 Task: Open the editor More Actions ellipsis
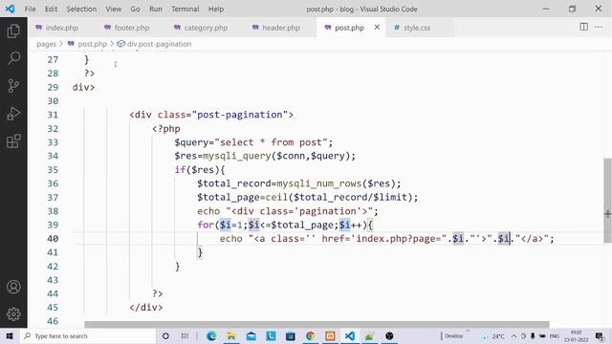pyautogui.click(x=599, y=27)
